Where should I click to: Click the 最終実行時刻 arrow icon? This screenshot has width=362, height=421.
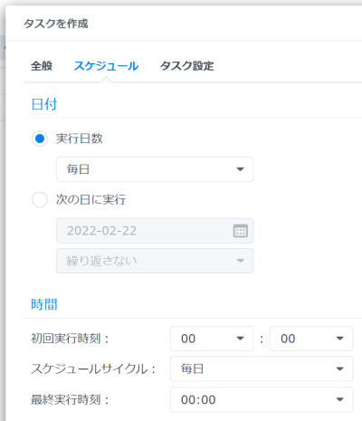pyautogui.click(x=340, y=399)
